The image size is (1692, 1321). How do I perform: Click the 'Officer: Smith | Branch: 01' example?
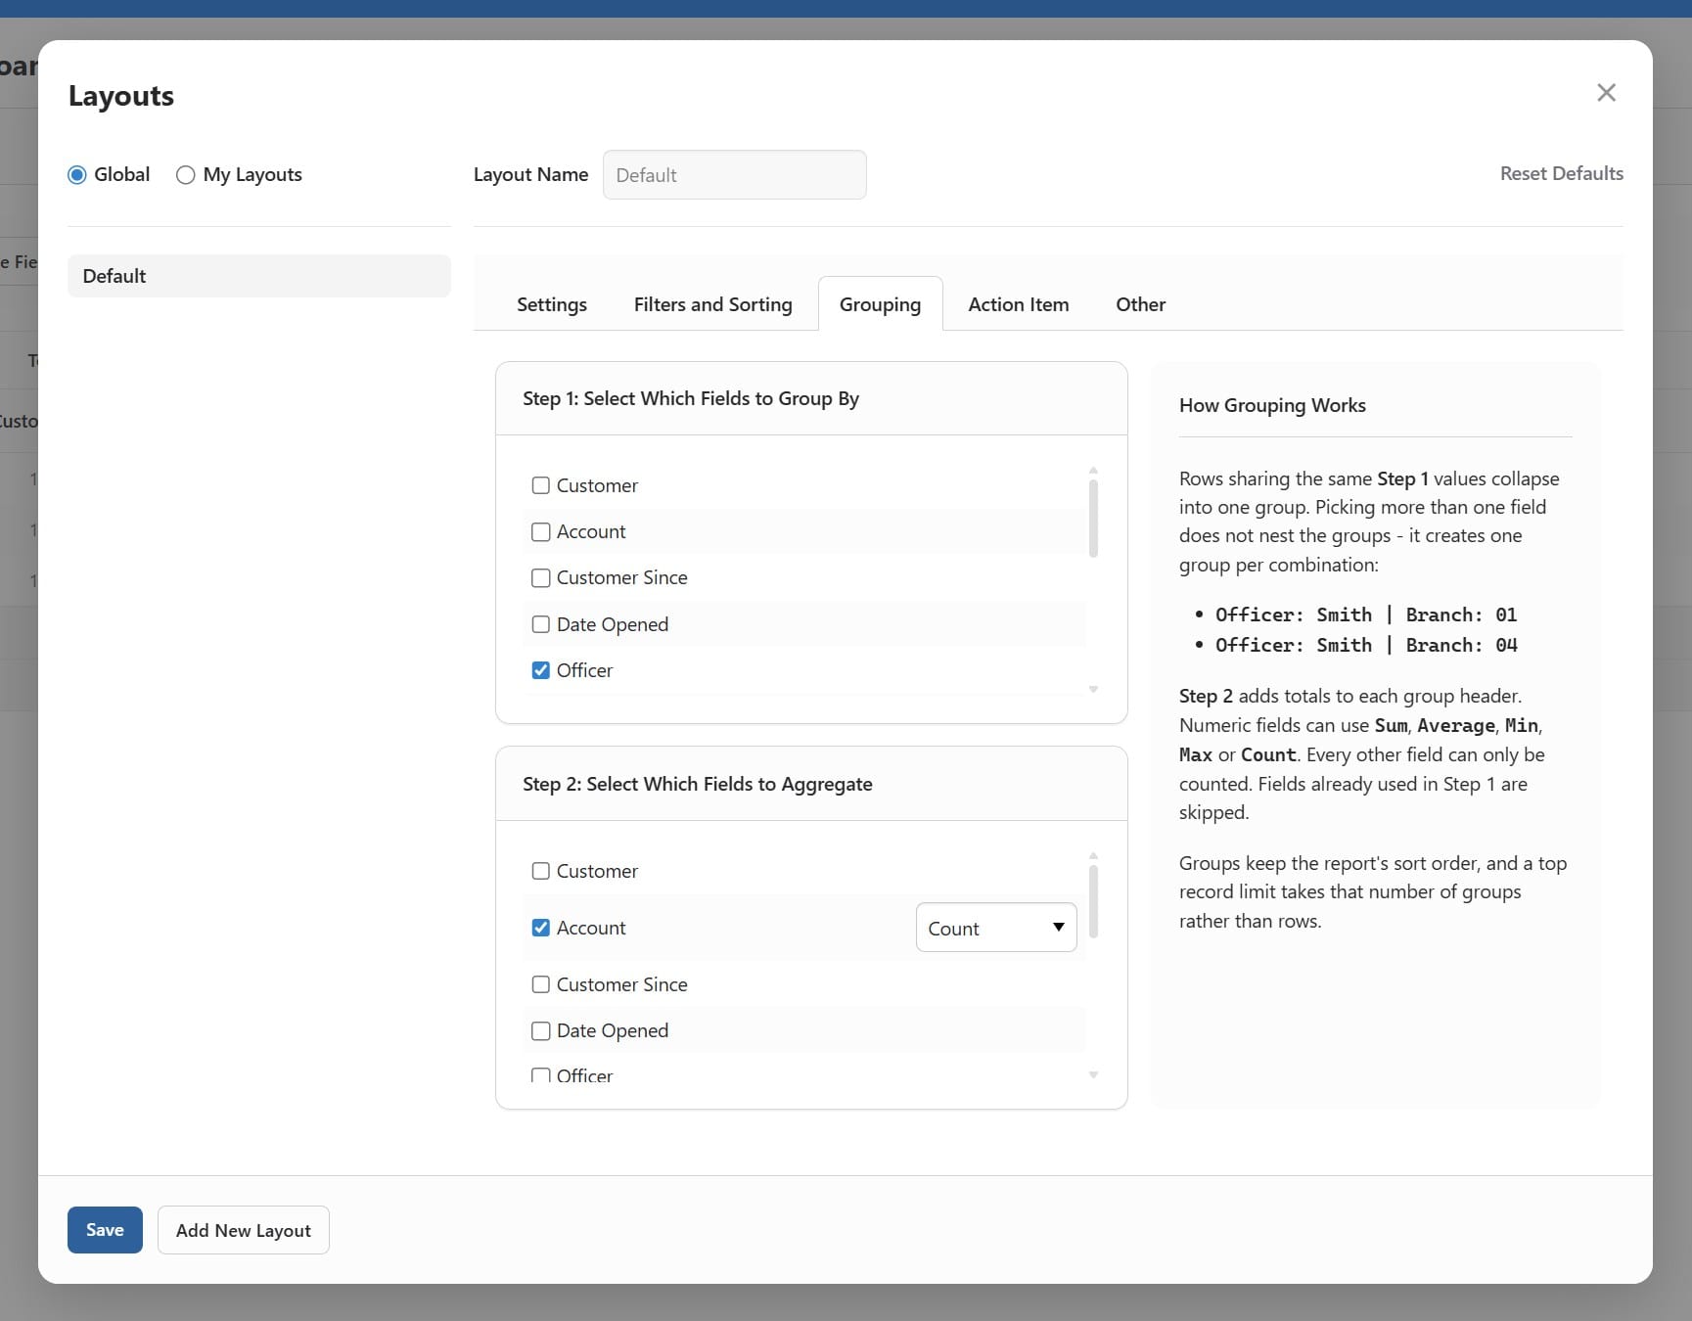[x=1366, y=615]
